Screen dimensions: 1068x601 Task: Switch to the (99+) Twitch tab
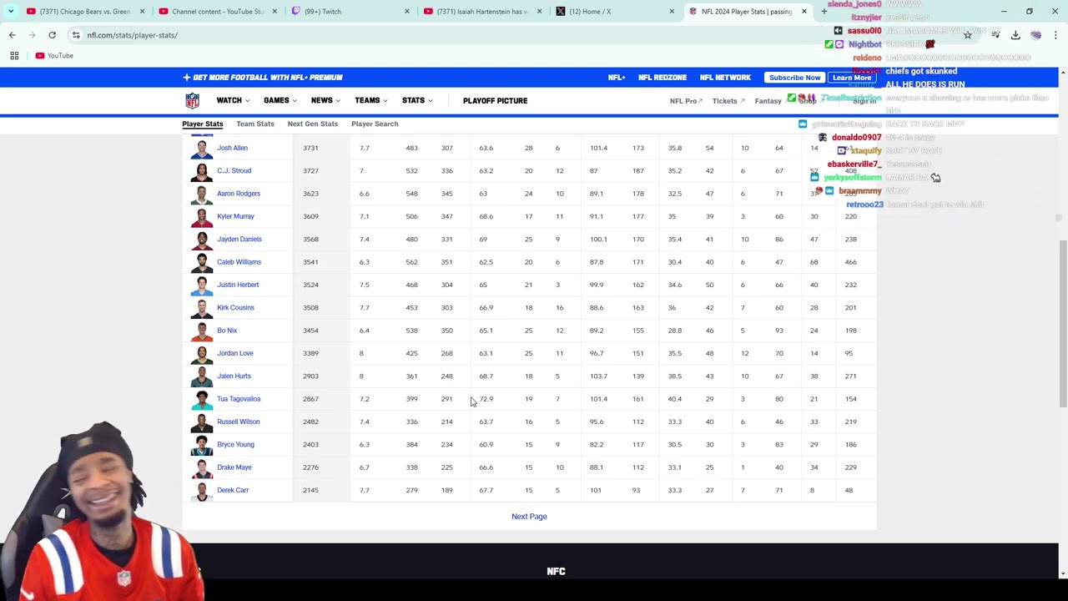350,12
